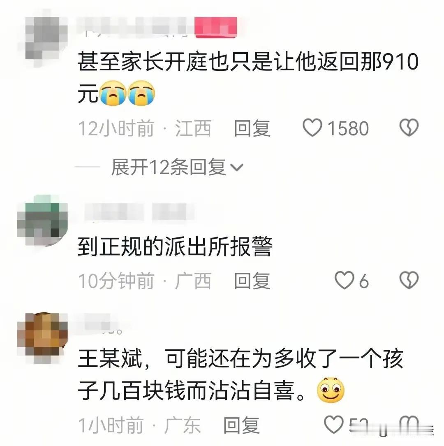Tap the broken-heart dislike on the Jiangxi comment
Viewport: 444px width, 446px height.
(x=409, y=128)
